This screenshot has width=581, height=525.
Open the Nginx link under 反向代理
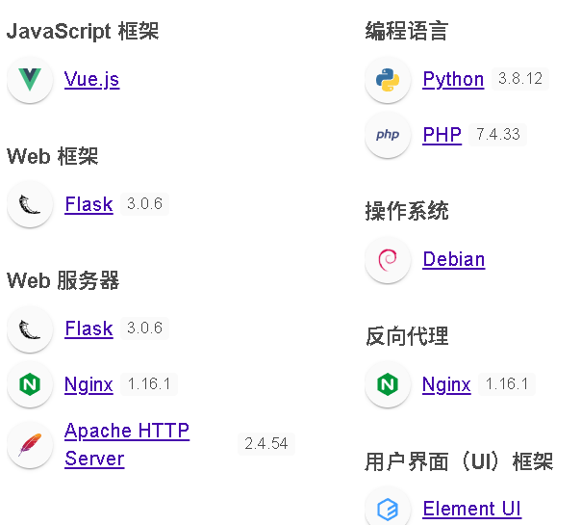coord(447,384)
